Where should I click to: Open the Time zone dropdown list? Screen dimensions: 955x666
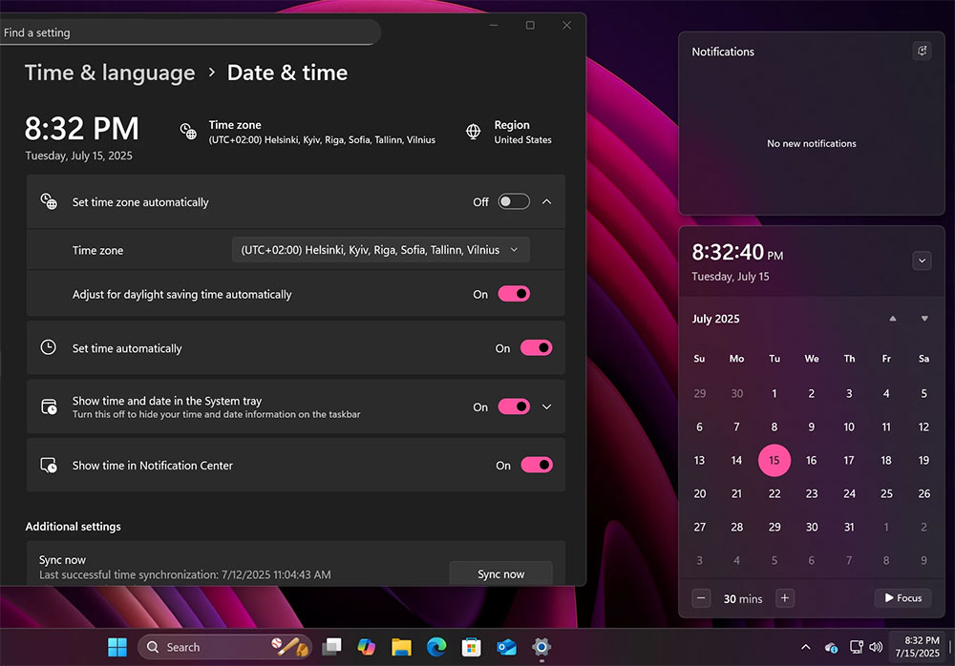[381, 250]
